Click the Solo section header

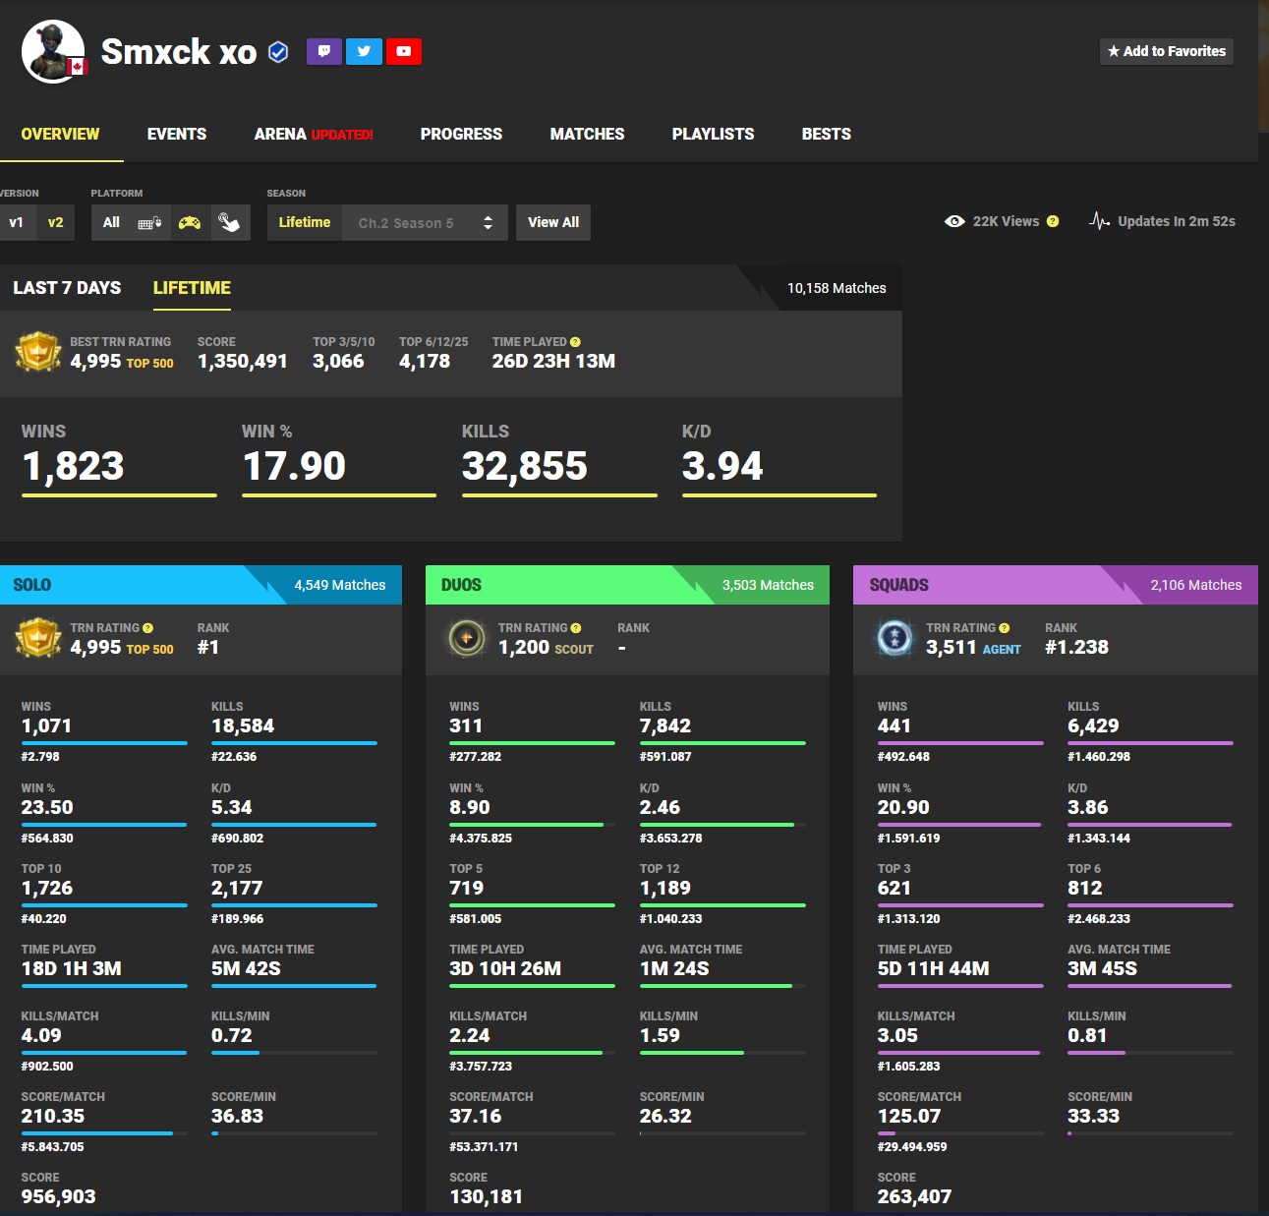coord(201,585)
